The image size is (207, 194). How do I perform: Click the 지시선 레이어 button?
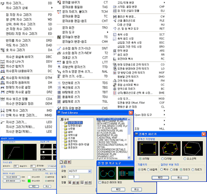tap(12, 177)
